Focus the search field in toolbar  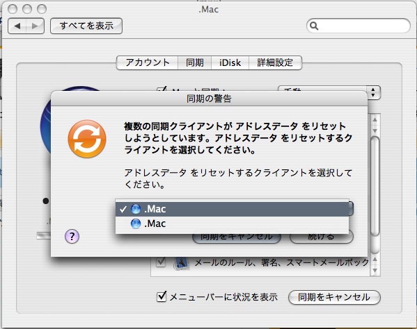click(x=359, y=26)
